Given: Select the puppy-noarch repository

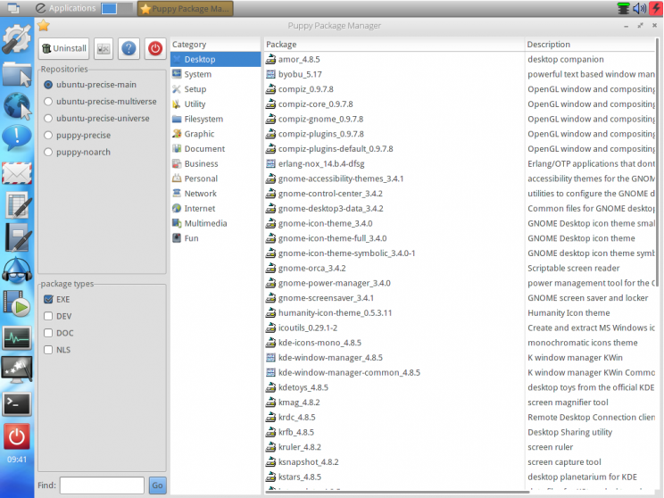Looking at the screenshot, I should coord(77,153).
